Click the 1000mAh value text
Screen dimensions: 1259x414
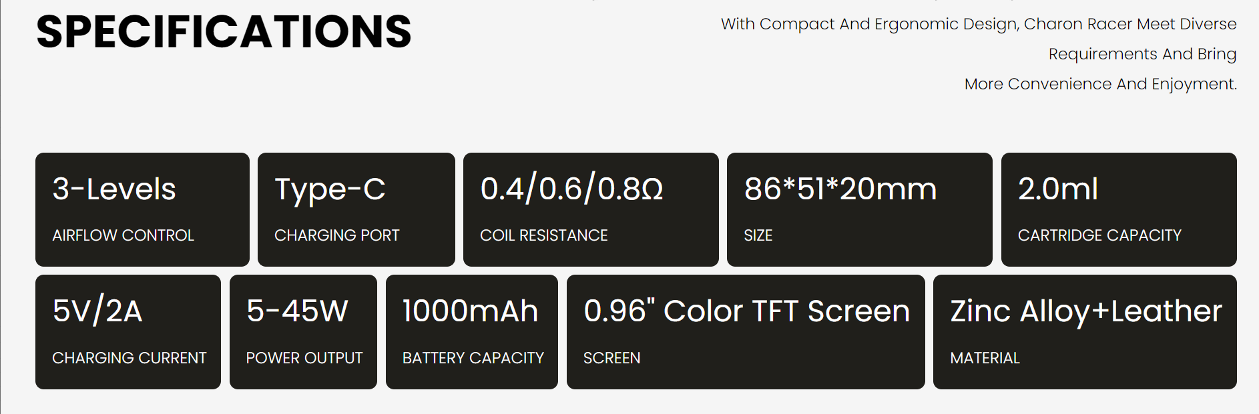pos(470,311)
